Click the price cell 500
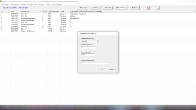 point(49,27)
